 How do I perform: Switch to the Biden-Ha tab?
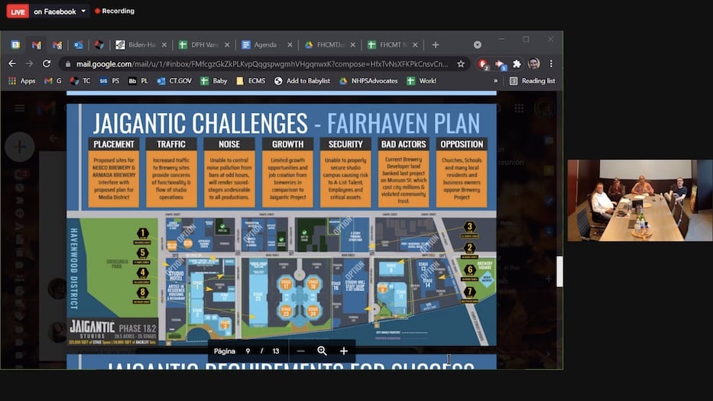136,45
